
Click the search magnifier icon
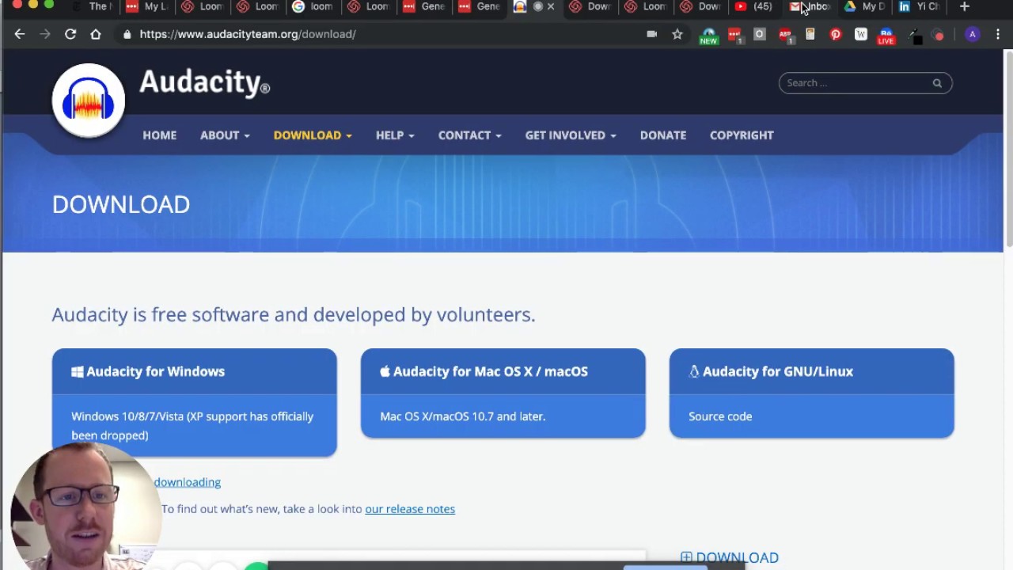937,83
